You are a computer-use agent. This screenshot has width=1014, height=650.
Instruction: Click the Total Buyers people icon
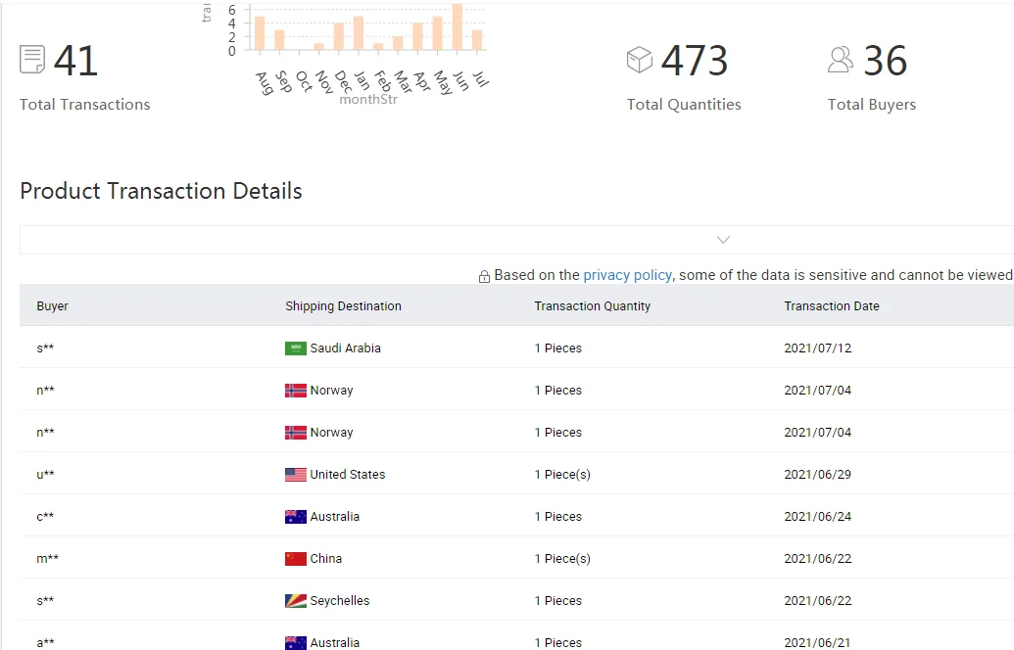click(840, 60)
